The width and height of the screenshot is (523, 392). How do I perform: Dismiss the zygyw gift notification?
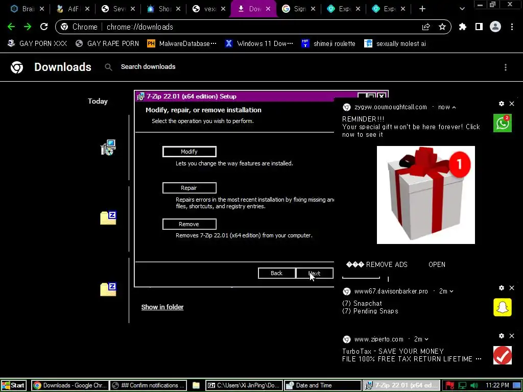coord(512,104)
